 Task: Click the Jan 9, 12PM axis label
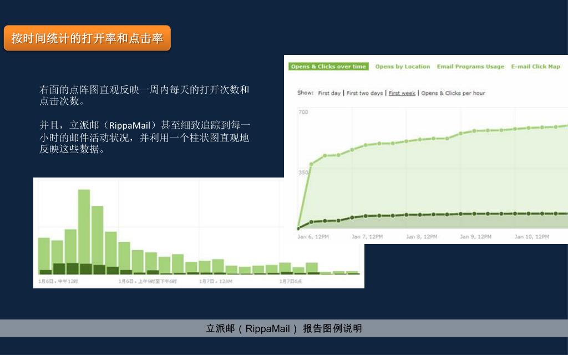click(475, 236)
